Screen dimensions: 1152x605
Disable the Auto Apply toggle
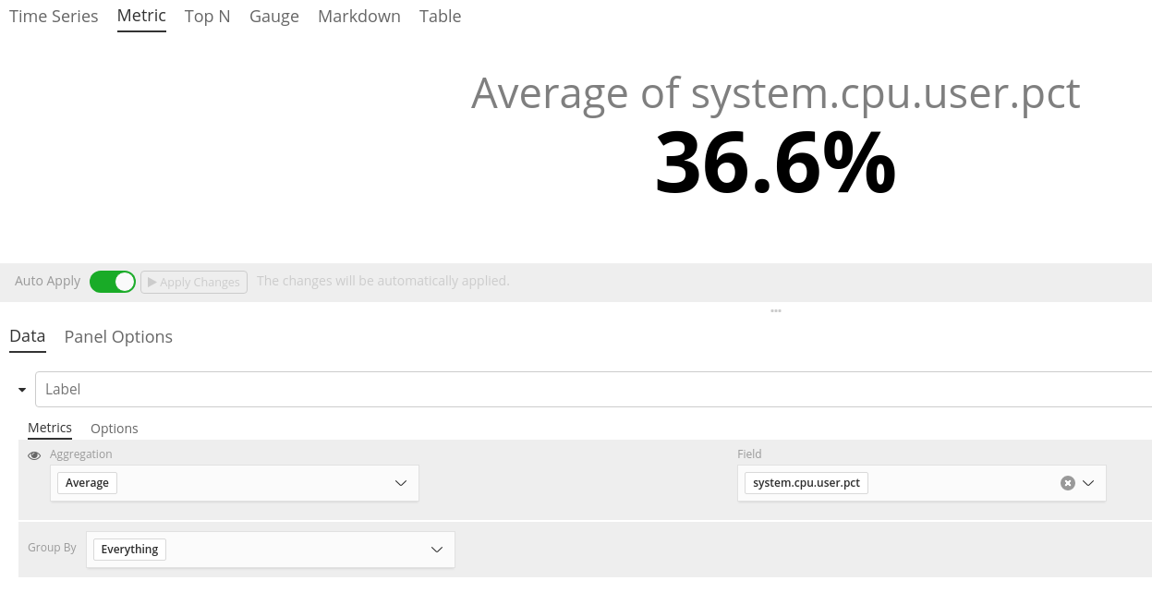(x=113, y=281)
